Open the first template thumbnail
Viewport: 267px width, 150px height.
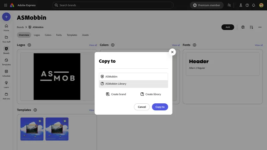click(x=32, y=129)
